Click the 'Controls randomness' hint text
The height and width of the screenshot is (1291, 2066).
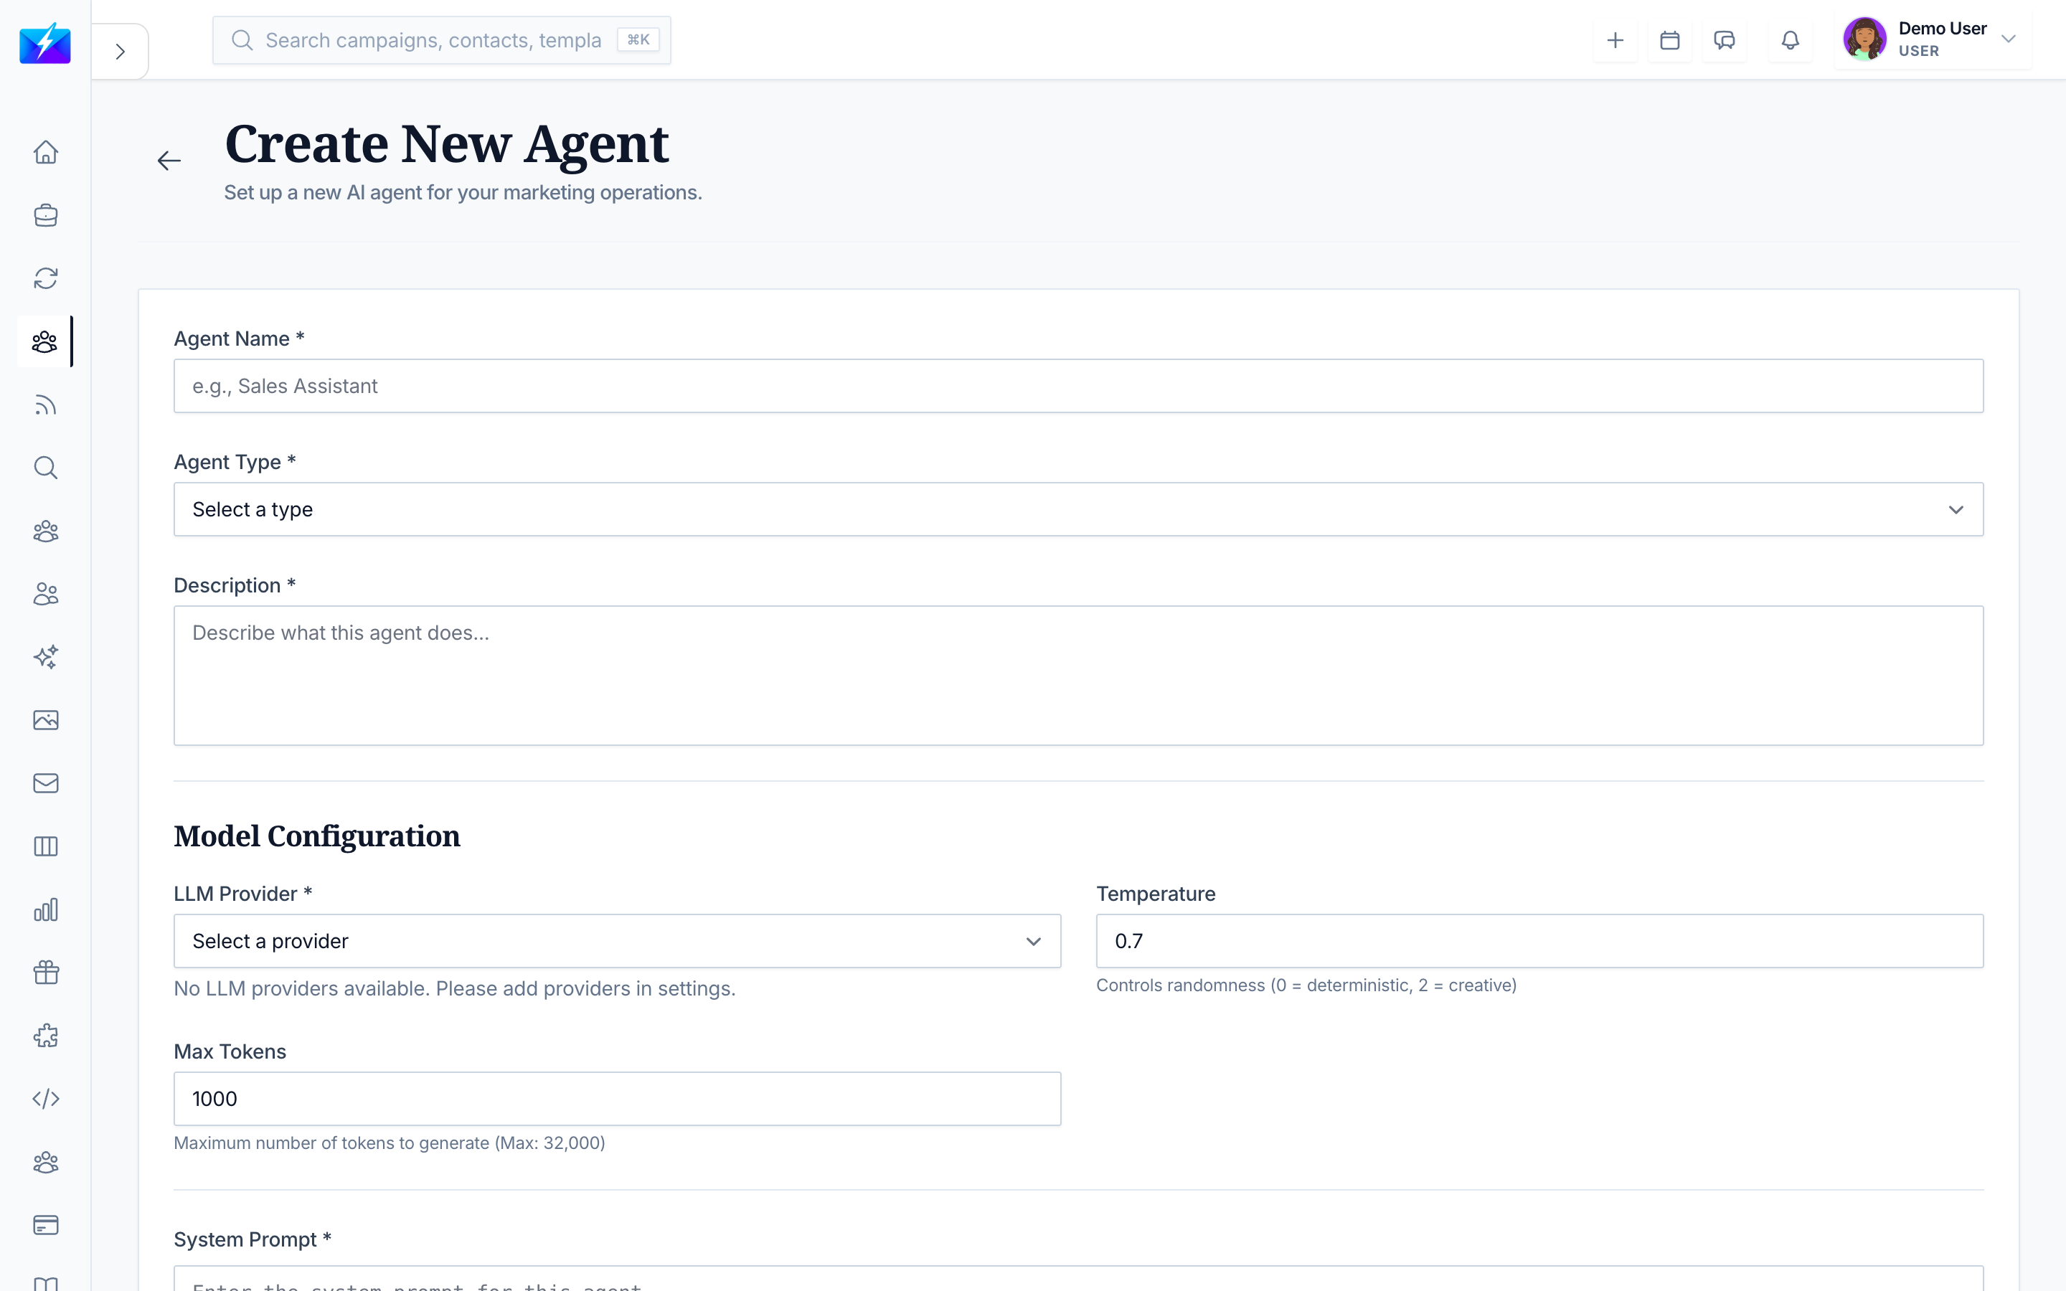tap(1306, 985)
